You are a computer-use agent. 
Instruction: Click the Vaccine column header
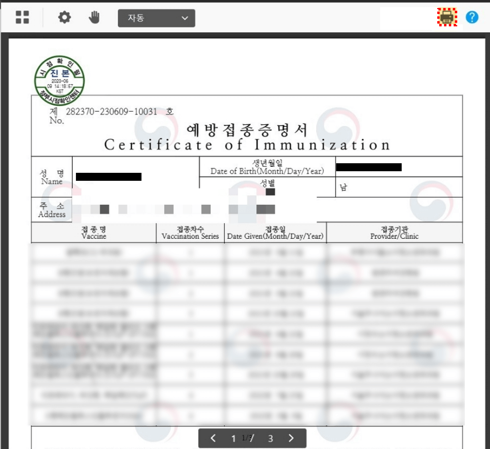(94, 233)
